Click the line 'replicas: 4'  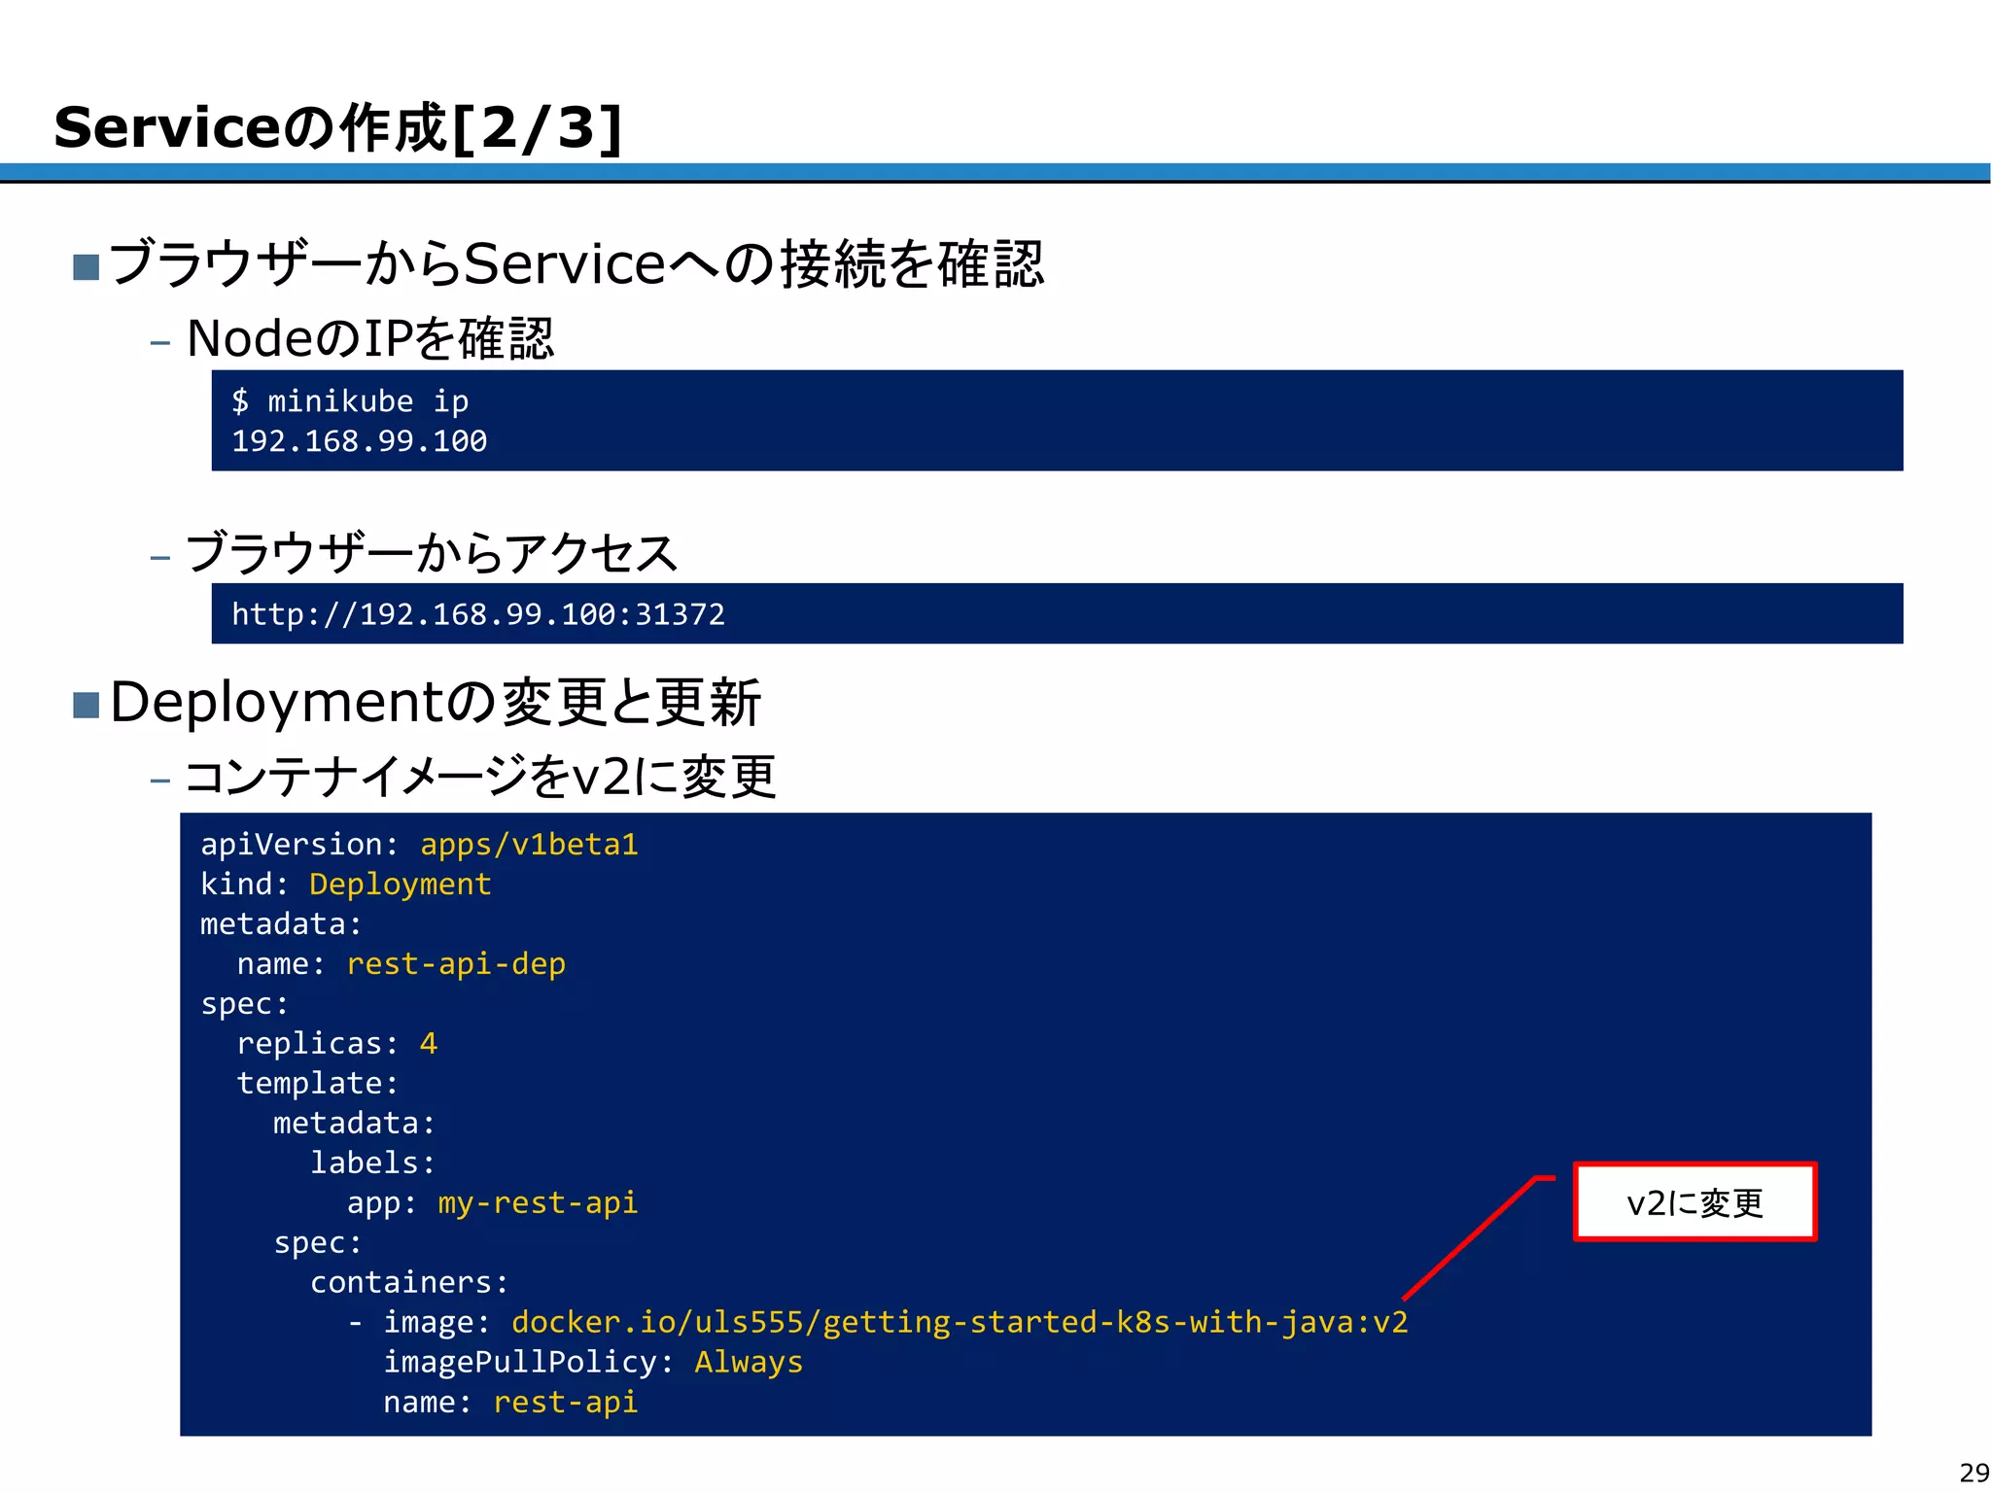pyautogui.click(x=336, y=1043)
